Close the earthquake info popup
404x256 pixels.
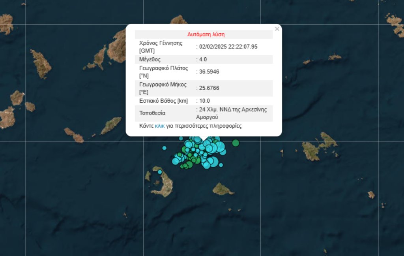[x=277, y=29]
